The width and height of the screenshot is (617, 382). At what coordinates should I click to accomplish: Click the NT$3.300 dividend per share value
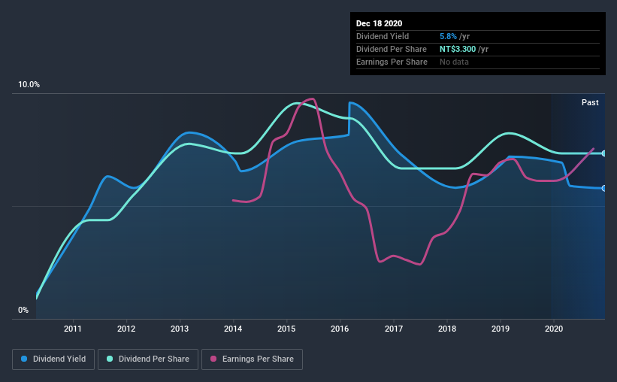point(458,49)
